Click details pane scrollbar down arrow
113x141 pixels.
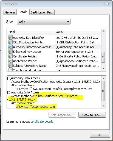[103, 106]
